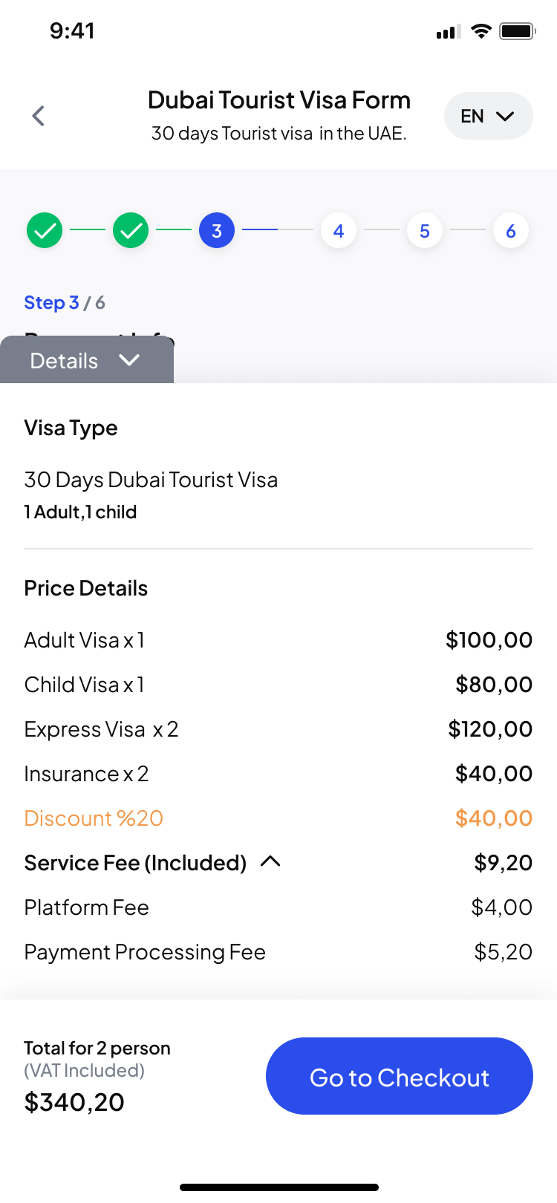This screenshot has width=557, height=1203.
Task: Click the Step 3 / 6 label
Action: [65, 303]
